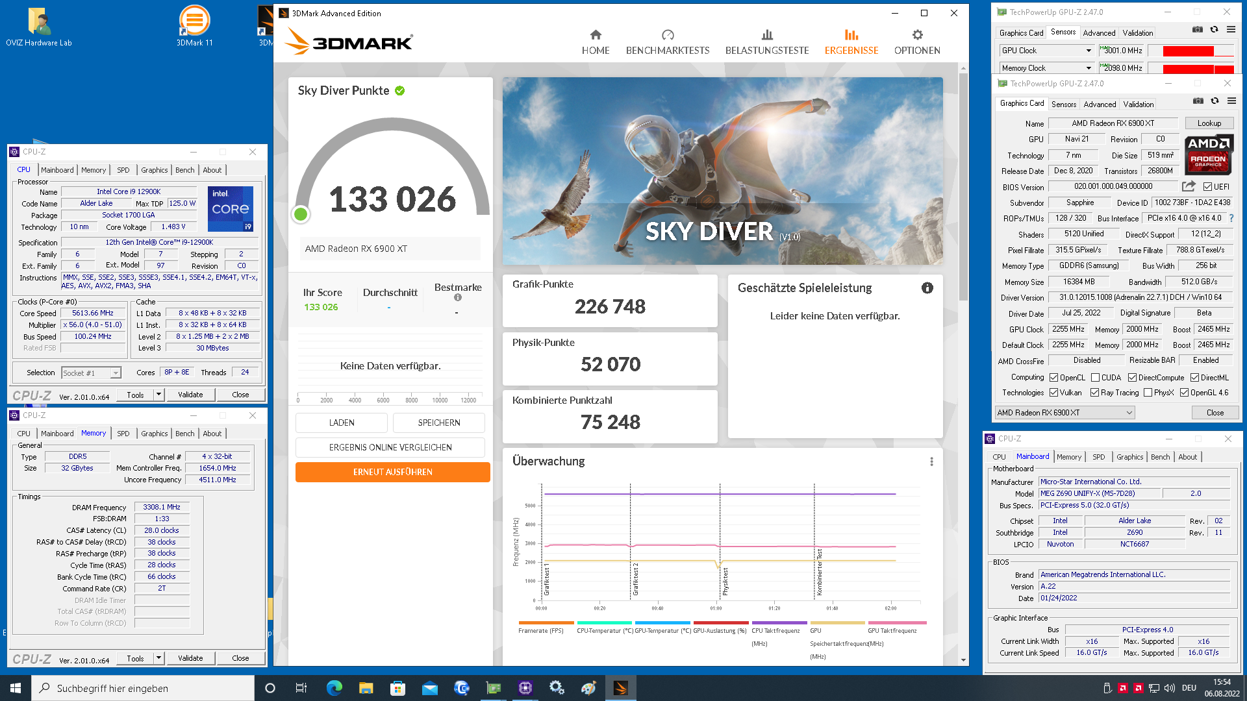Screen dimensions: 1247x701
Task: Switch to Bench tab in upper-left CPU-Z
Action: tap(184, 170)
